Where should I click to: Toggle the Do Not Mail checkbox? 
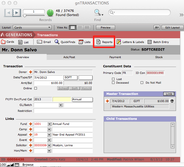pyautogui.click(x=142, y=83)
